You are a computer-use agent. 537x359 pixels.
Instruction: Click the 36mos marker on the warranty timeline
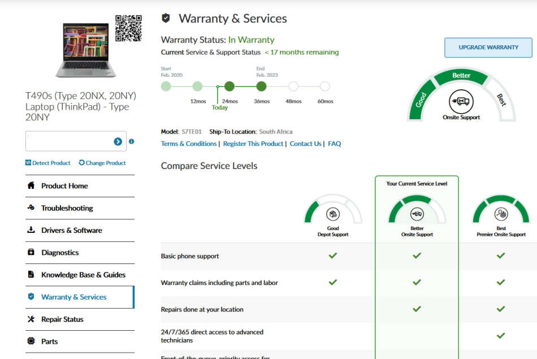coord(261,86)
